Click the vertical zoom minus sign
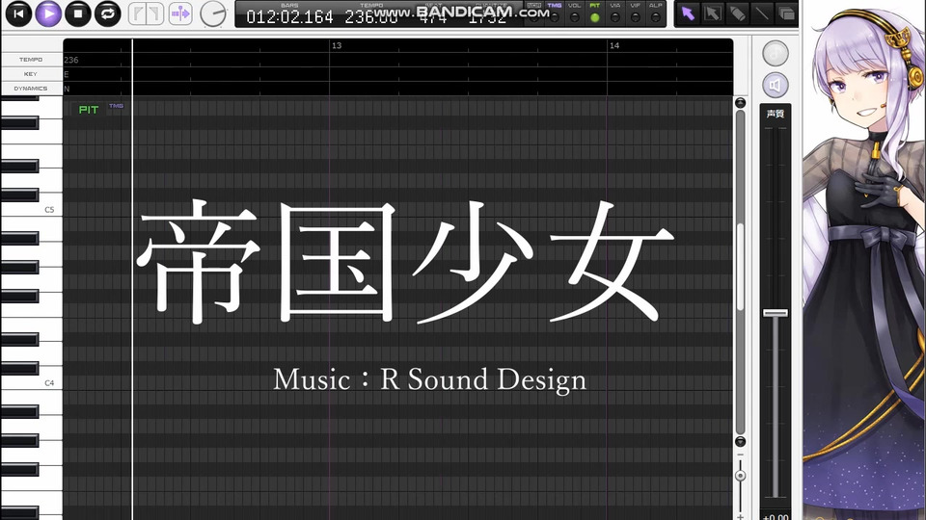This screenshot has width=926, height=520. [740, 455]
